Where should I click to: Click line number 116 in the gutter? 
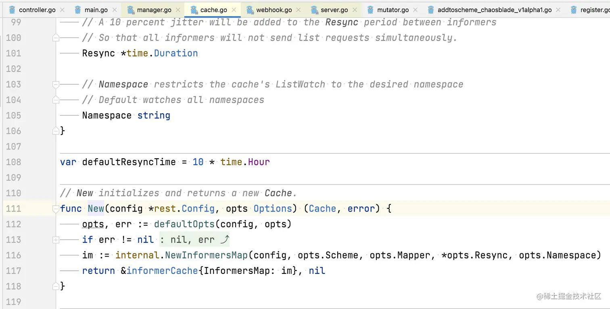[x=13, y=255]
